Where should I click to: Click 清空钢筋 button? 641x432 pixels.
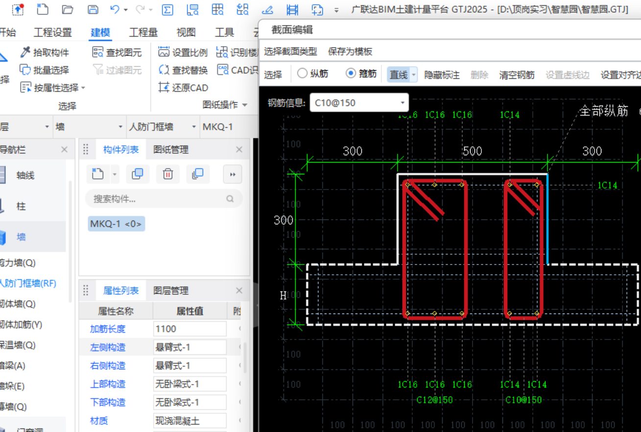[x=517, y=75]
